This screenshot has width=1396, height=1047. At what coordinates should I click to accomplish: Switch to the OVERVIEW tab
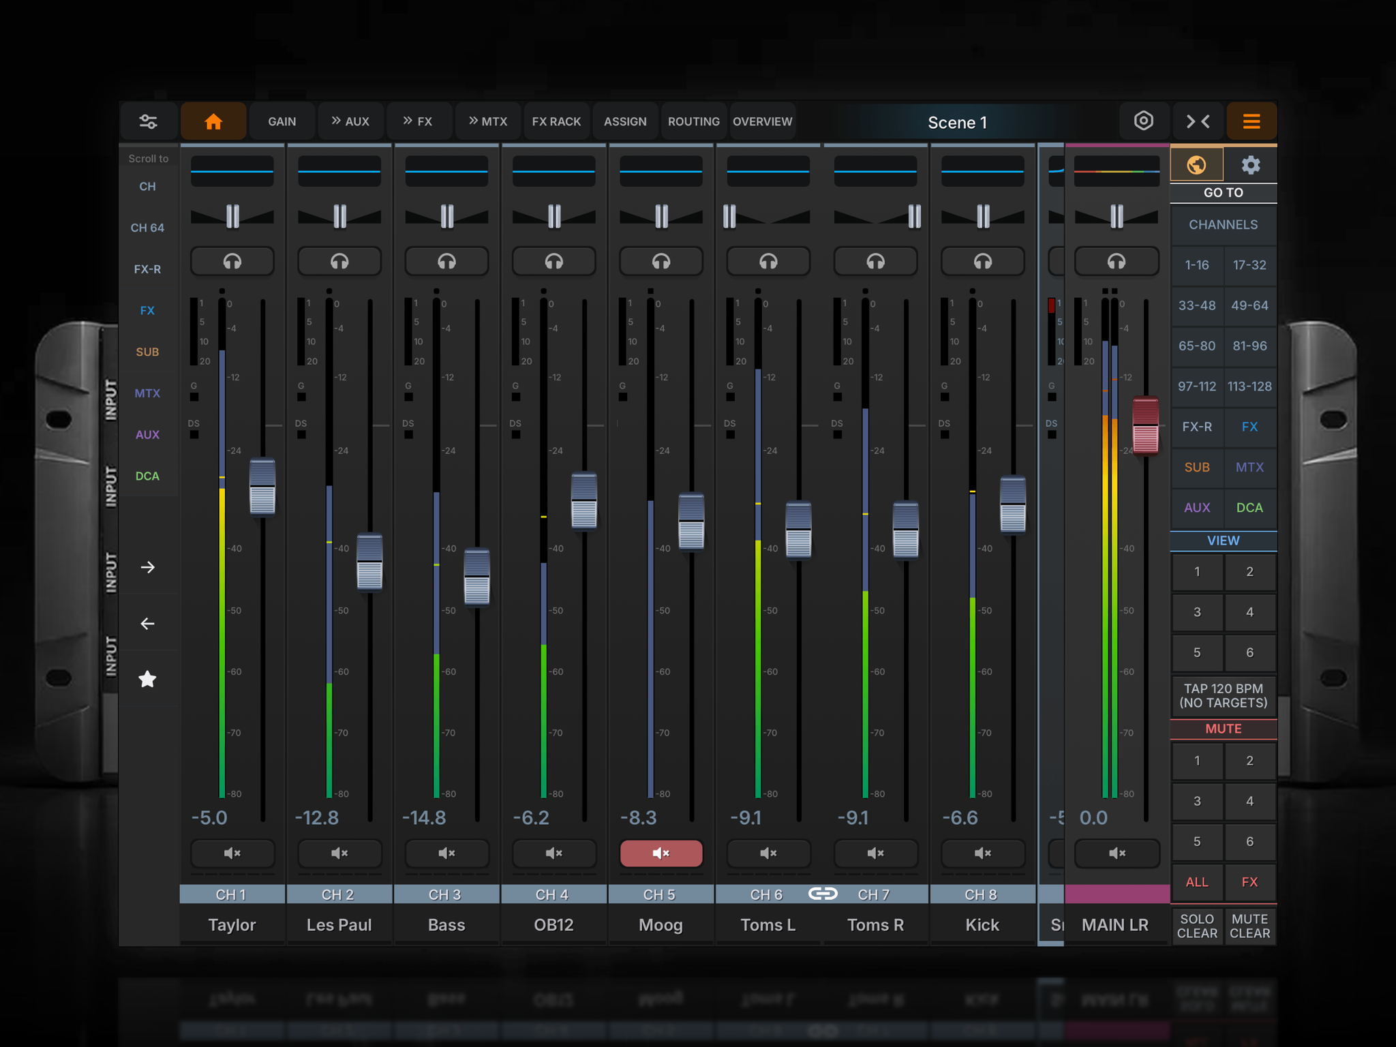coord(762,121)
